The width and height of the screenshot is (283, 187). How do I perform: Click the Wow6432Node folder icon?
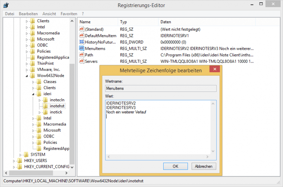coord(32,76)
